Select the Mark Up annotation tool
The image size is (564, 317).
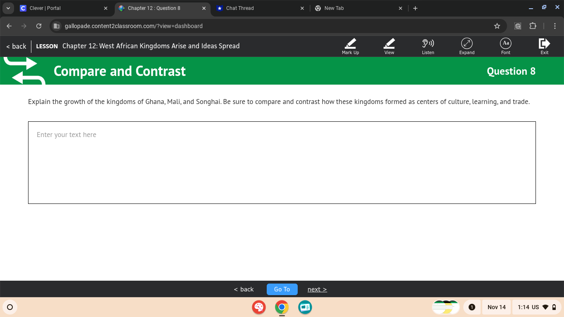point(350,45)
